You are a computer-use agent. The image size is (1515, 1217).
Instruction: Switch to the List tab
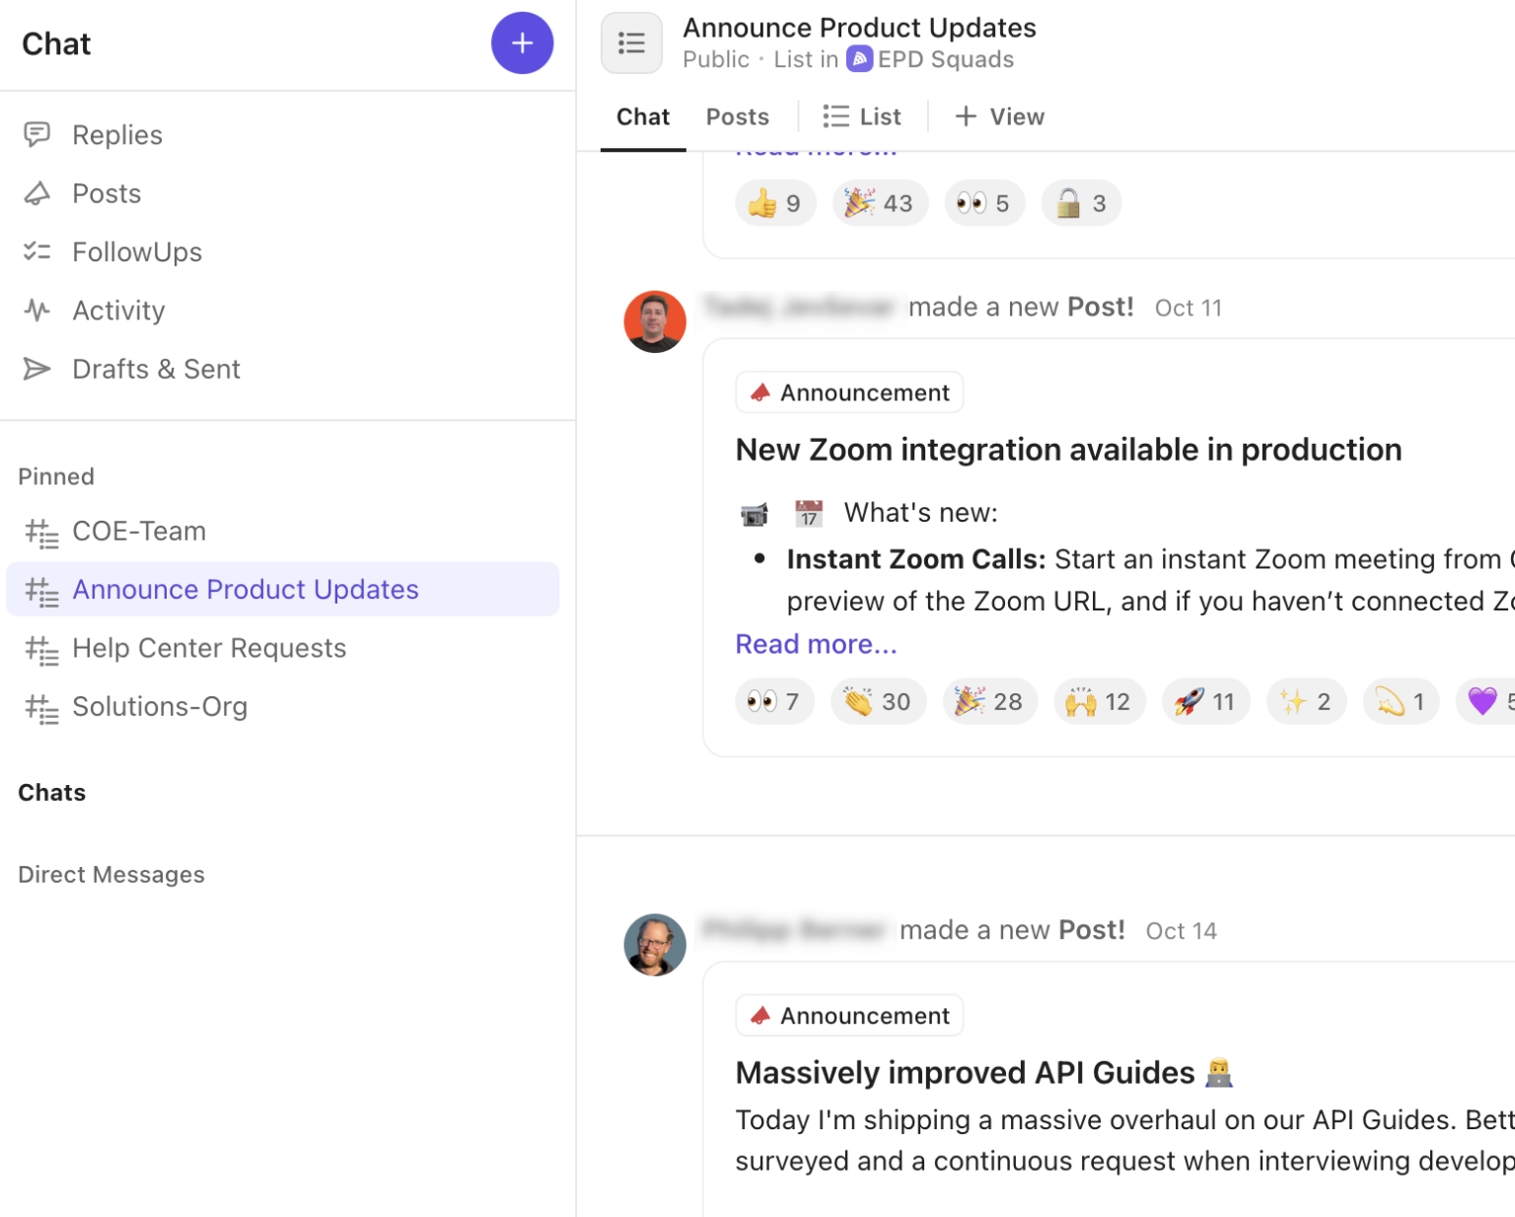click(x=863, y=117)
